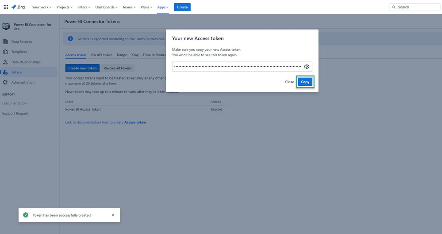Image resolution: width=442 pixels, height=234 pixels.
Task: Click the Revoke all tokens button
Action: tap(118, 68)
